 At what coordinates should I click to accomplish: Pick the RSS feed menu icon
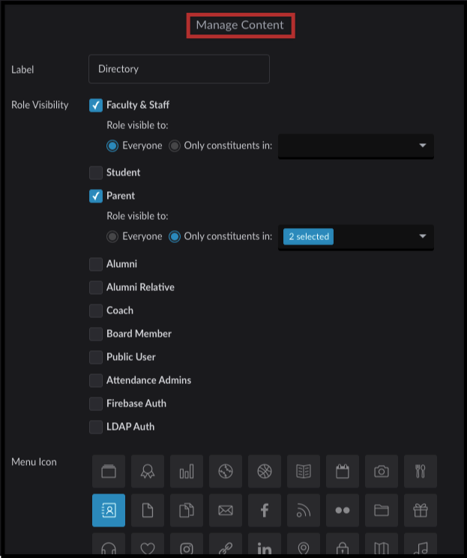pos(304,510)
